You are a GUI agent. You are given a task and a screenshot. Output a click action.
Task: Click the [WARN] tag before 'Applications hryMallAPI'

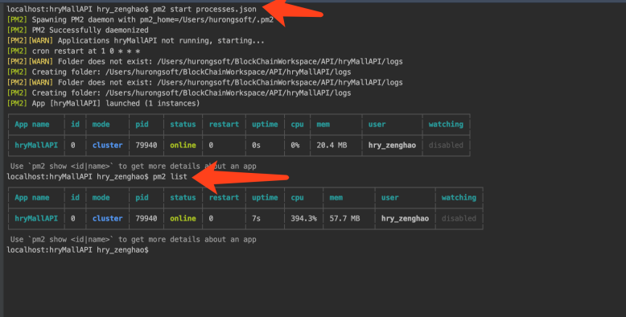(41, 40)
